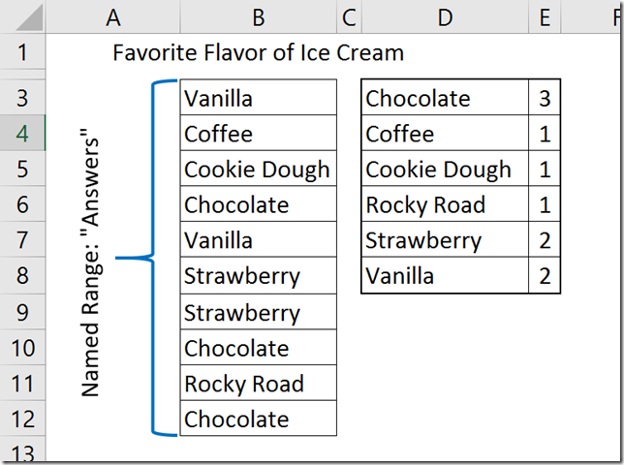Select row 4 header
This screenshot has width=624, height=465.
(22, 134)
